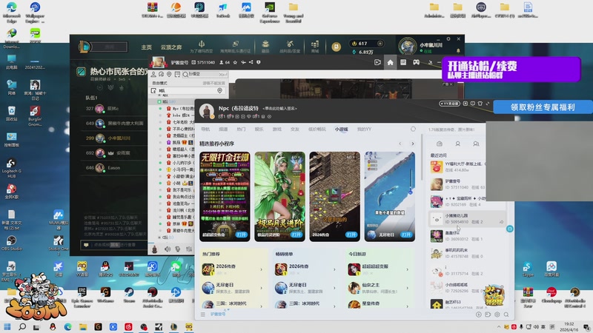Open the Windows Start button
The image size is (593, 333).
[7, 326]
